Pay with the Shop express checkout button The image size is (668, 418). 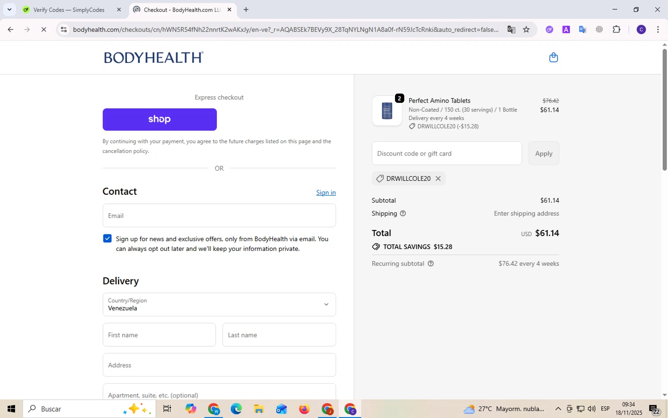click(x=159, y=119)
